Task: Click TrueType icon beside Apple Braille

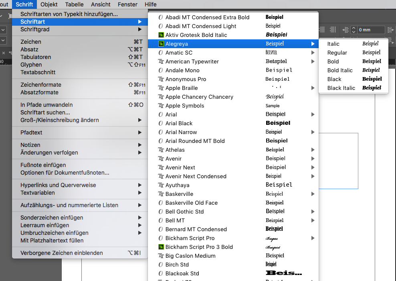Action: tap(161, 88)
